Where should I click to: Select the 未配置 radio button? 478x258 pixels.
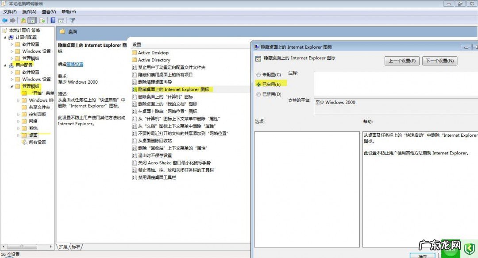[x=258, y=74]
